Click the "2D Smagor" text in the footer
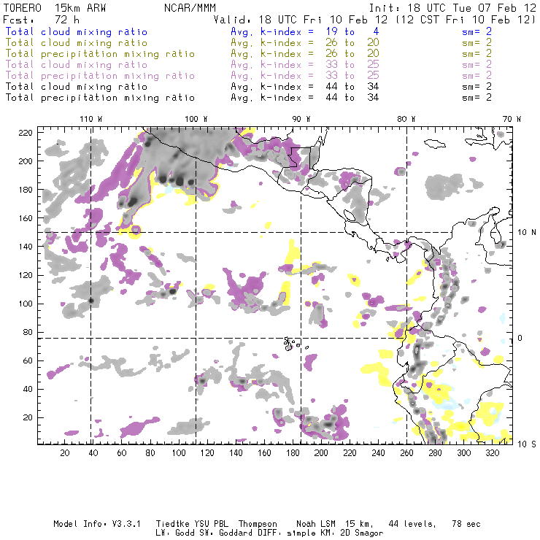Screen dimensions: 540x540 (362, 533)
